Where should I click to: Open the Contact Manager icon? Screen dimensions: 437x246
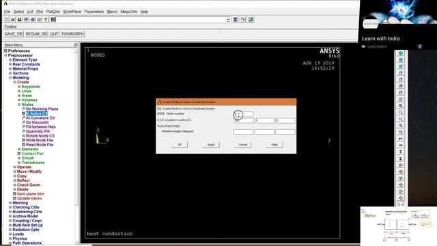(251, 20)
